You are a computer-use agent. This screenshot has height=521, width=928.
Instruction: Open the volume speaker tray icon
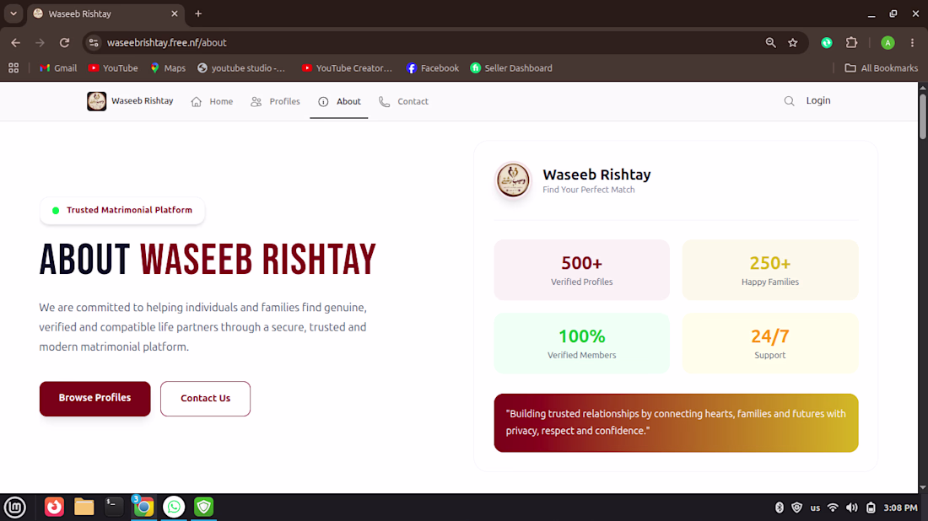click(852, 508)
